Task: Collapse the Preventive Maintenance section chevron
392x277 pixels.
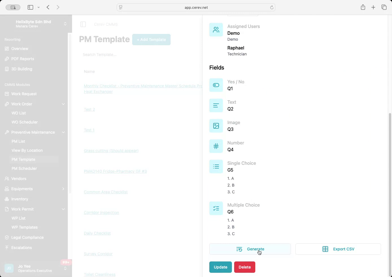Action: coord(63,132)
